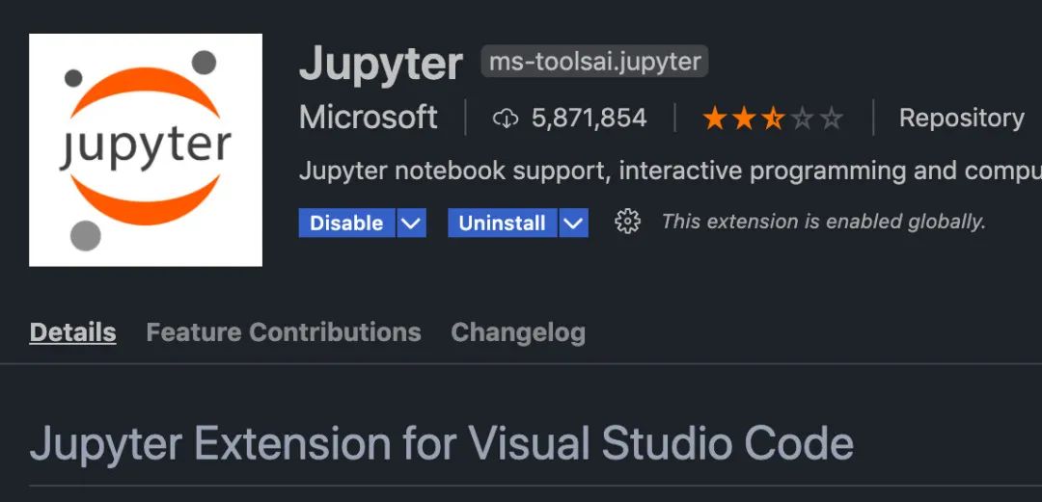Click the star rating
Image resolution: width=1042 pixels, height=502 pixels.
(x=773, y=119)
